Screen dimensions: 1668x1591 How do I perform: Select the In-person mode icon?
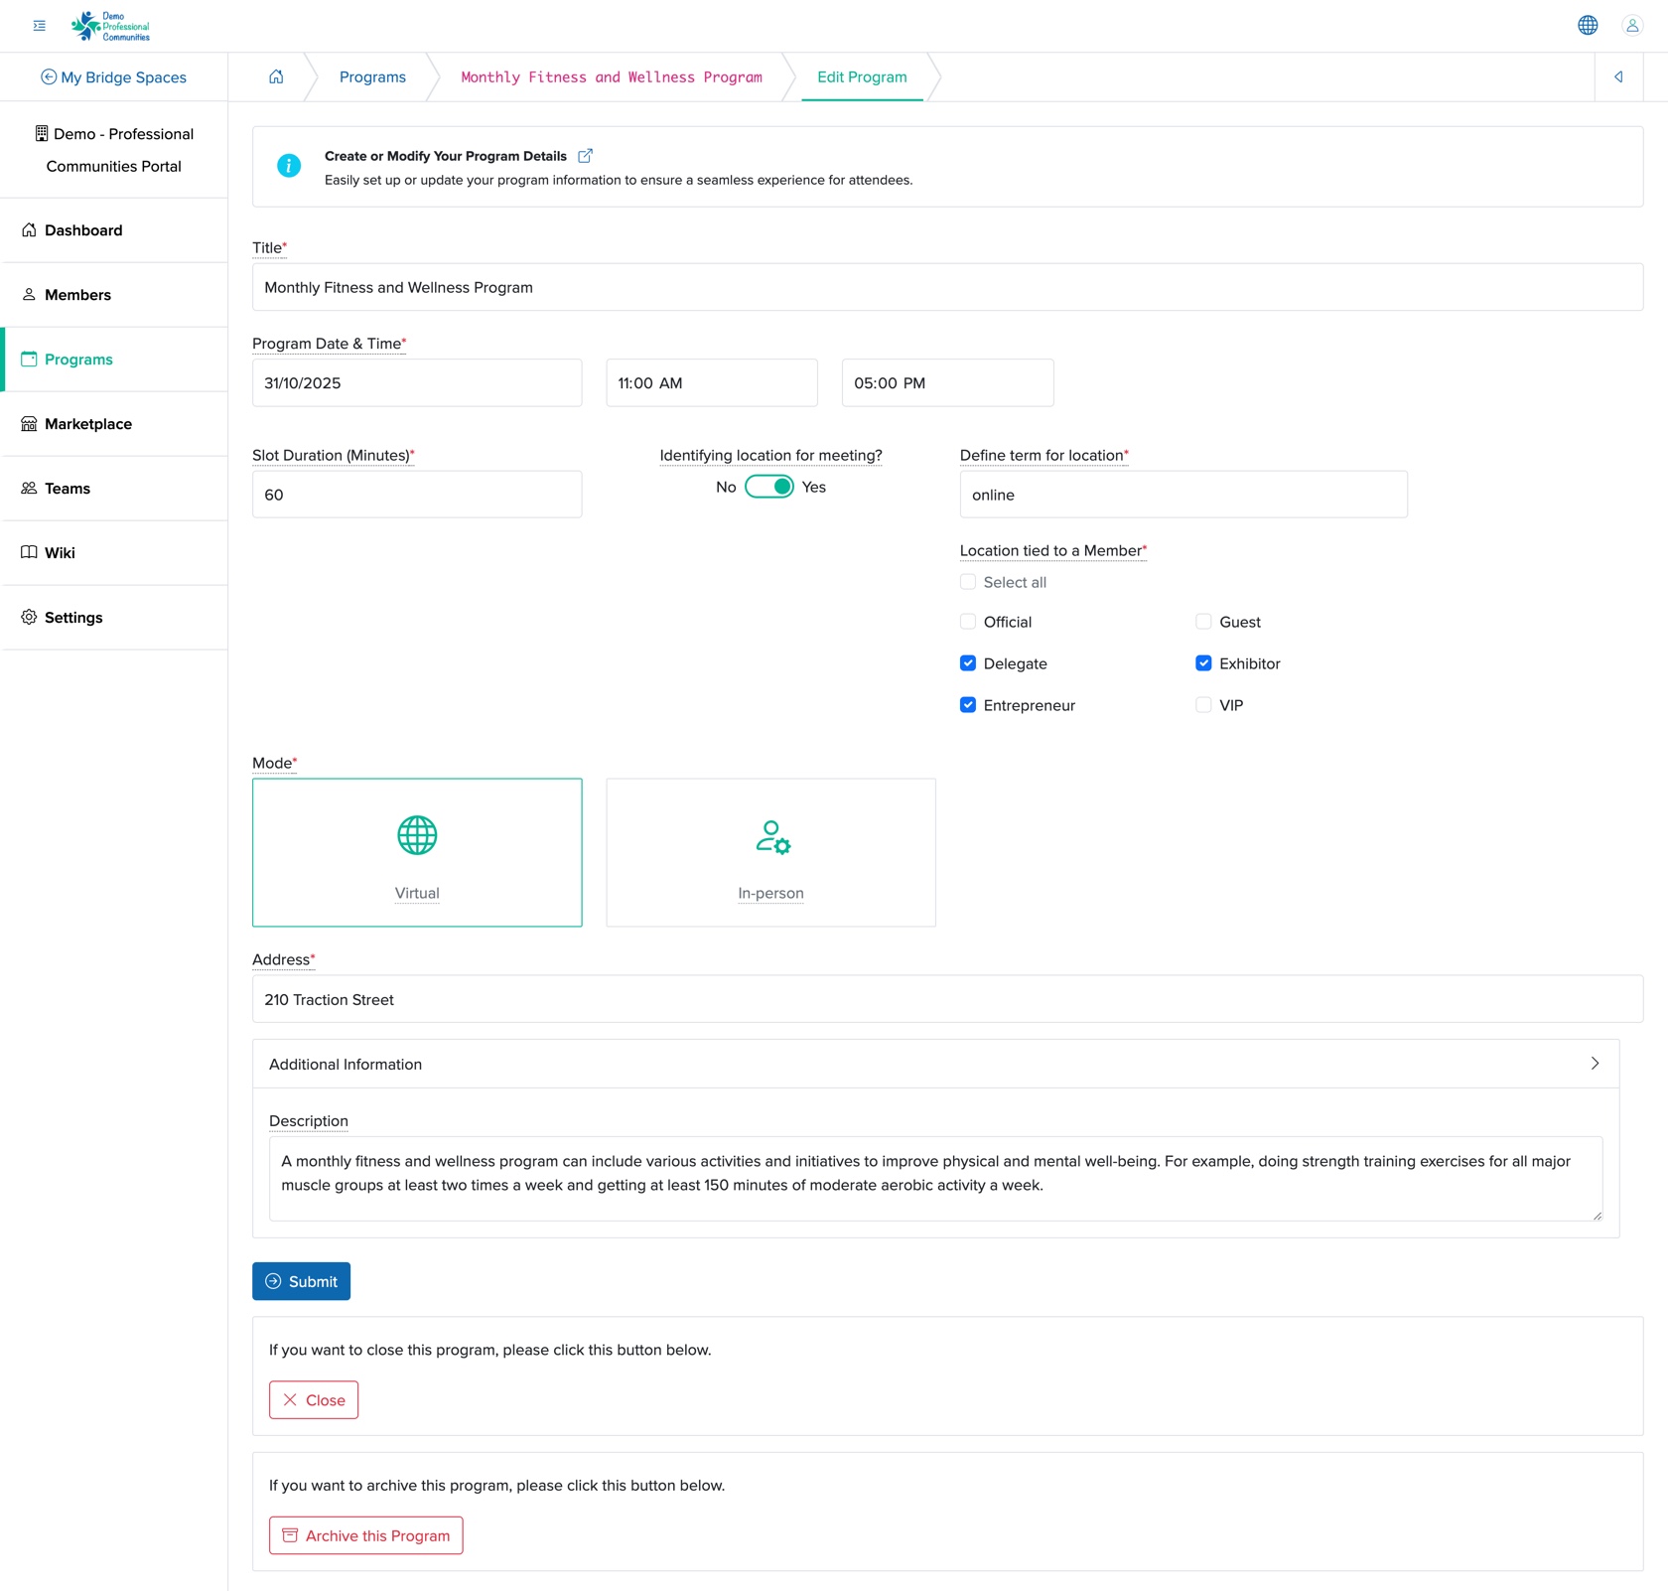tap(771, 837)
